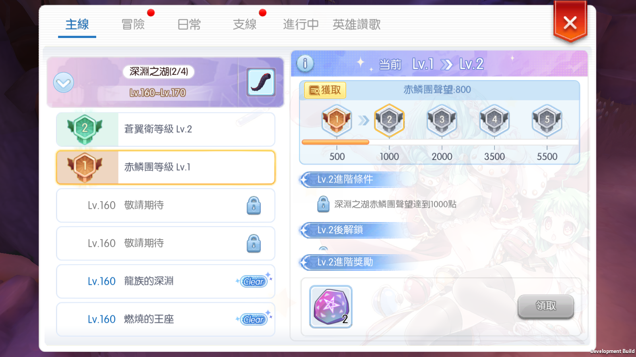Click the 獲取 obtain button
636x357 pixels.
coord(325,90)
